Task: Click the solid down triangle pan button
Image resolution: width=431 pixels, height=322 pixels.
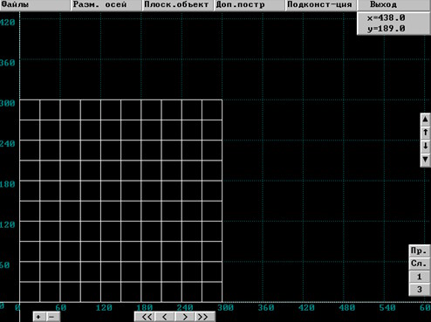Action: (425, 160)
